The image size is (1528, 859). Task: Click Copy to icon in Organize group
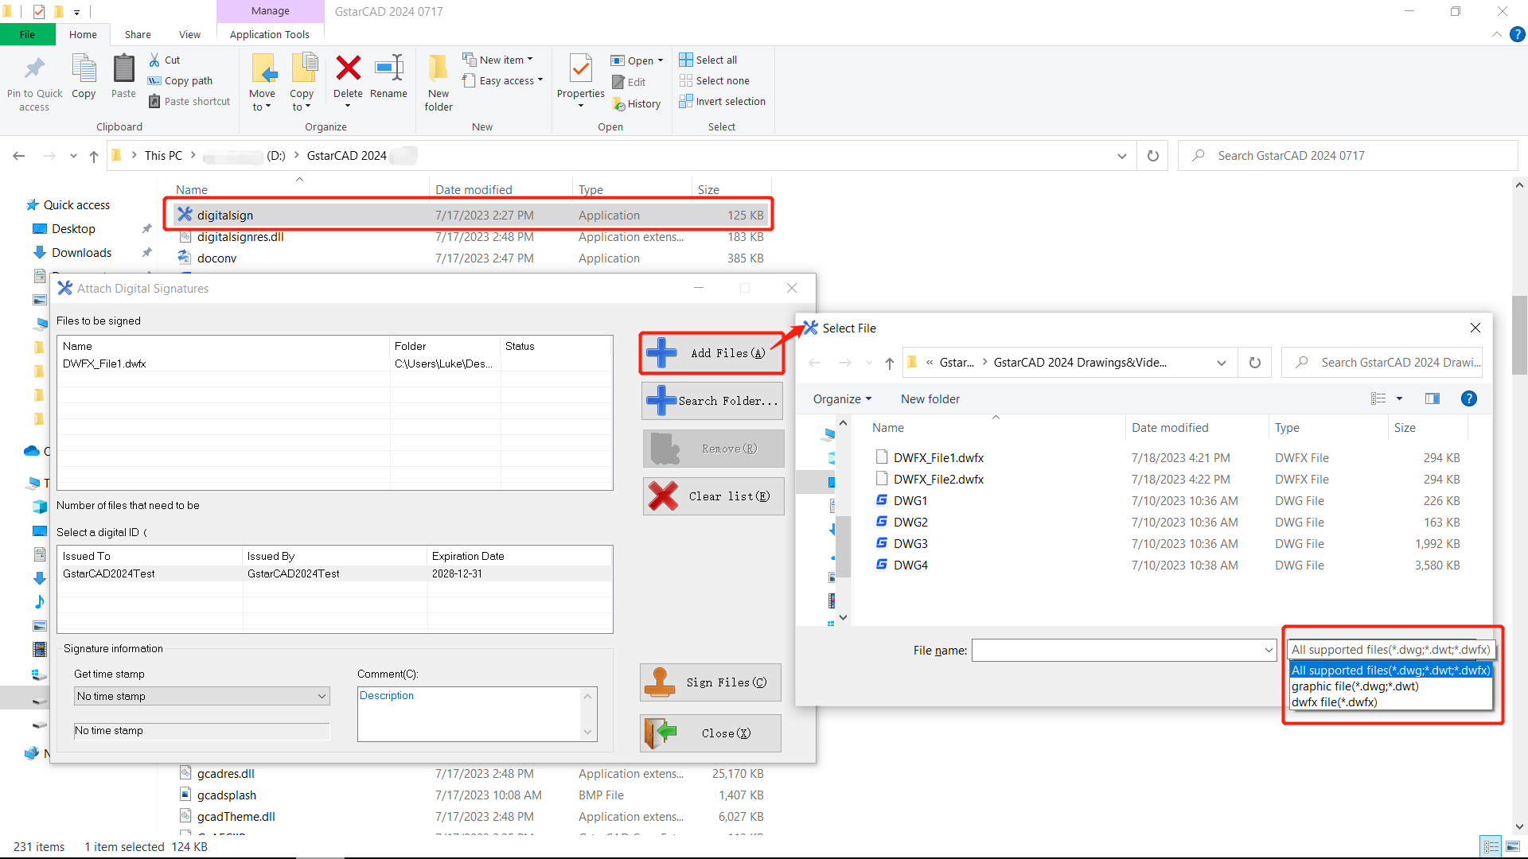click(x=303, y=69)
